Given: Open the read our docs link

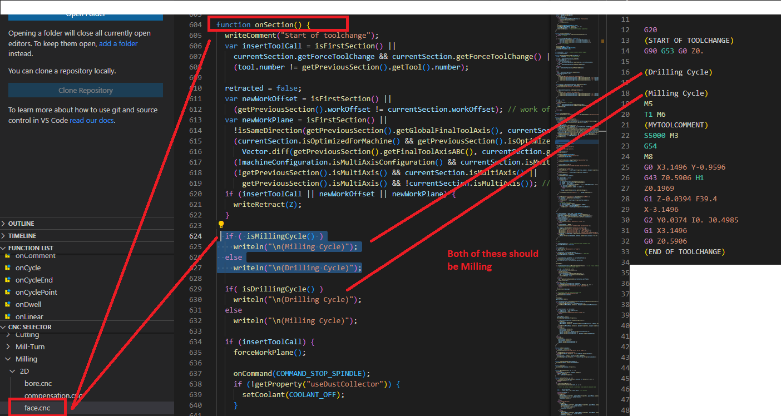Looking at the screenshot, I should click(91, 120).
